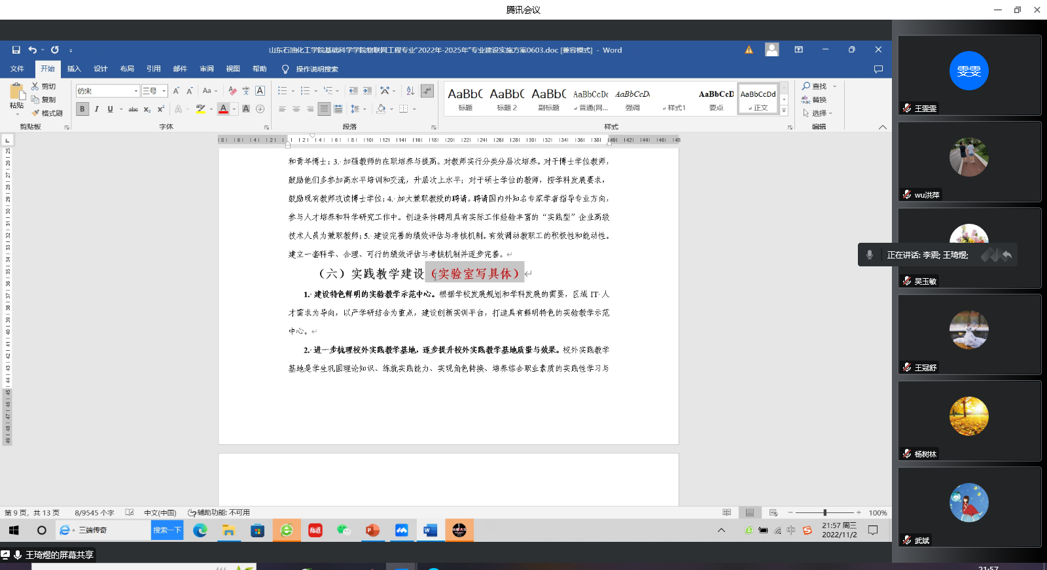Switch to the 审阅 (Review) tab
Viewport: 1047px width, 570px height.
click(207, 69)
